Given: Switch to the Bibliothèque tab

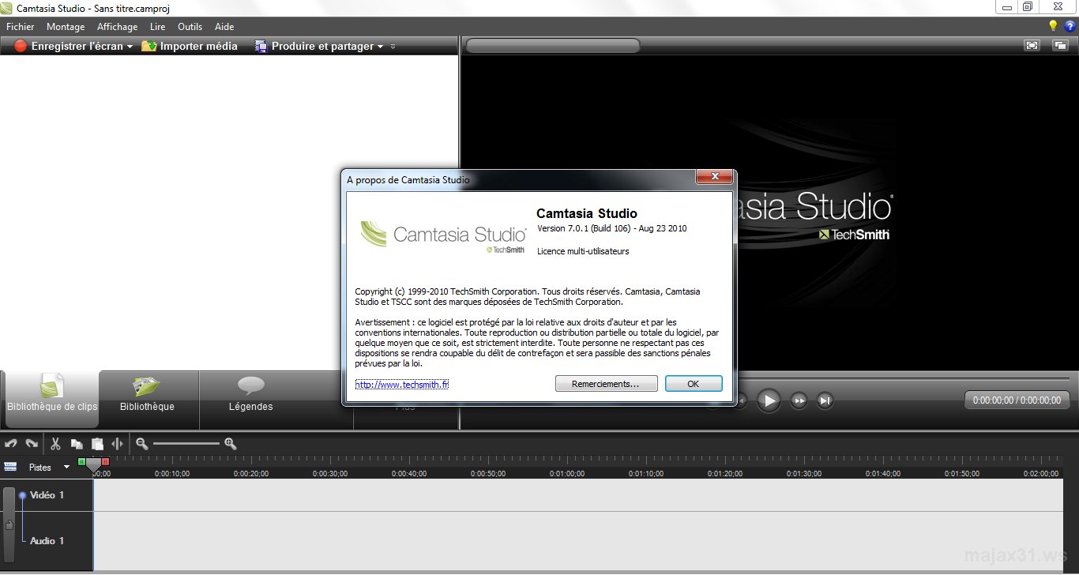Looking at the screenshot, I should pyautogui.click(x=147, y=399).
